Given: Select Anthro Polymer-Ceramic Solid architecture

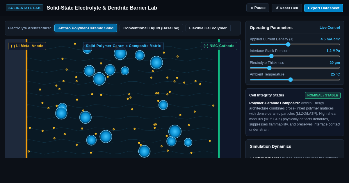Looking at the screenshot, I should [x=86, y=28].
